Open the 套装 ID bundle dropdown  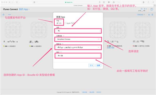78,47
